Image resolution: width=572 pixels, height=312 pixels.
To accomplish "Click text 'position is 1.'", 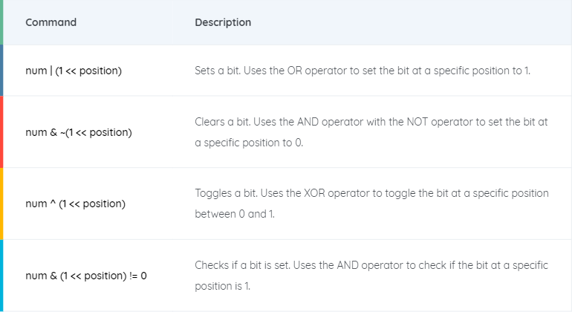I will (223, 286).
